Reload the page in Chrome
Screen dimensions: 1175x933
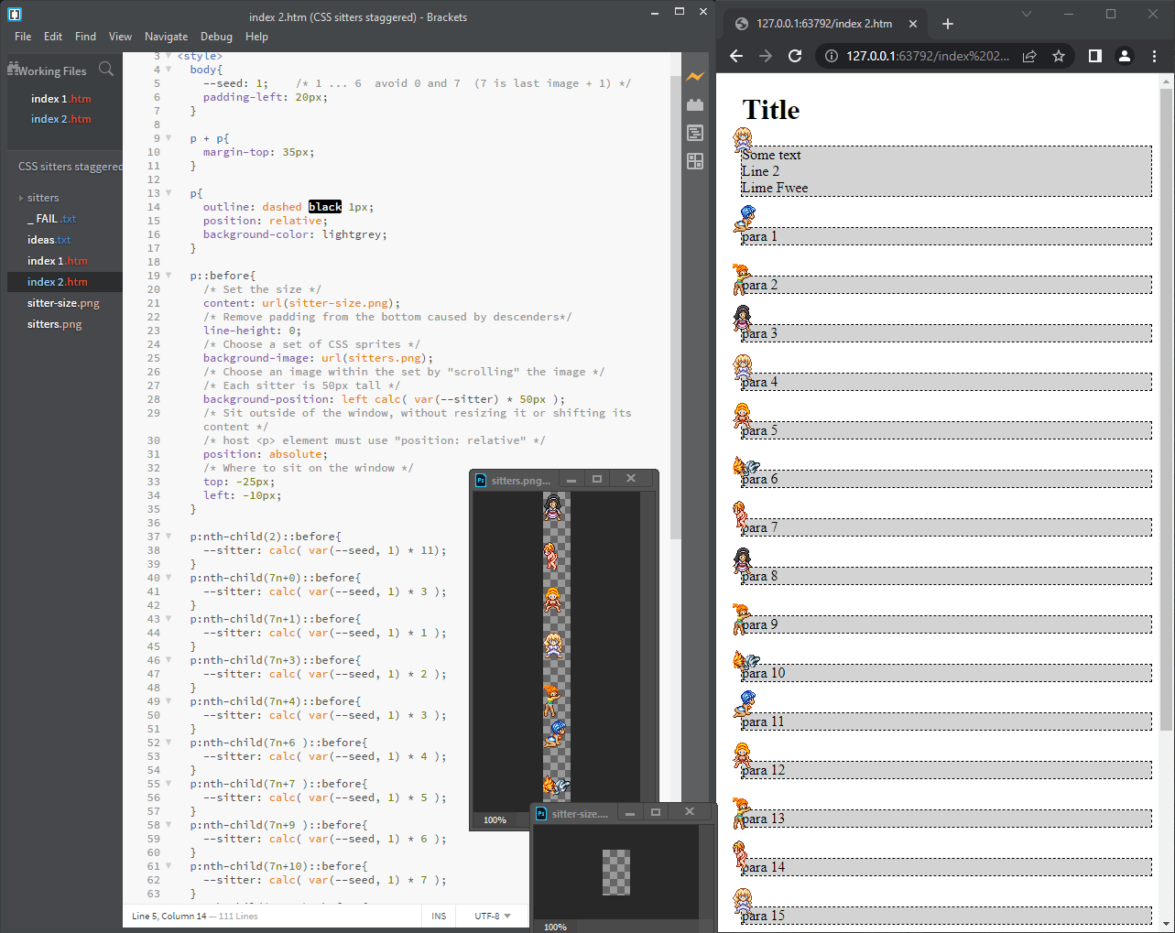(795, 56)
